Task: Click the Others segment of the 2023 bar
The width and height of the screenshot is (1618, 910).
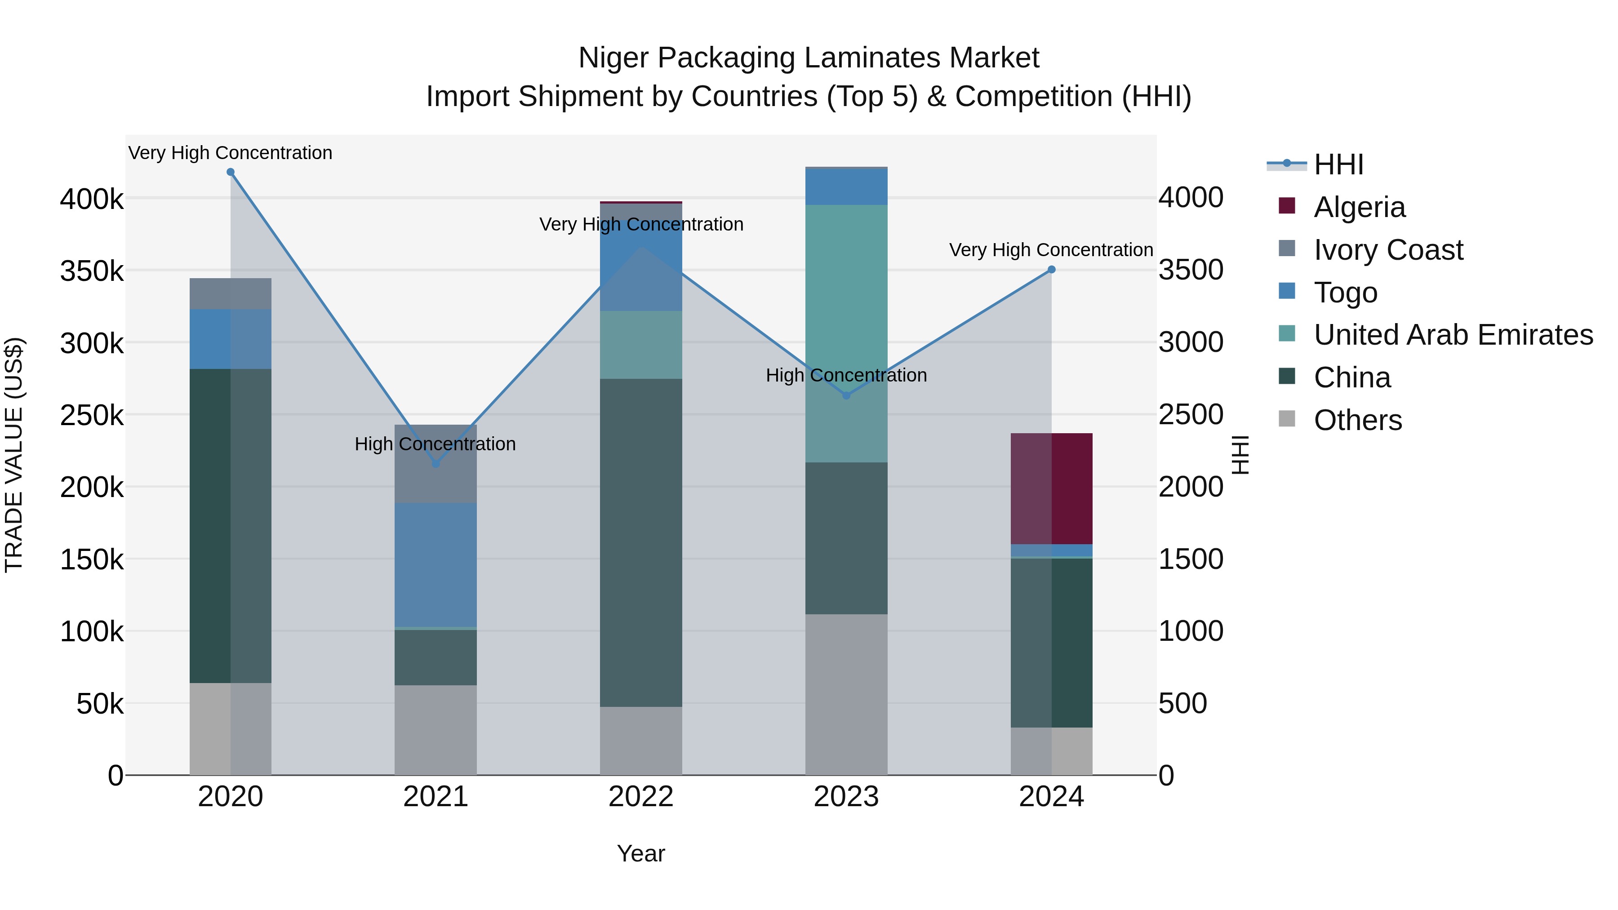Action: (846, 695)
